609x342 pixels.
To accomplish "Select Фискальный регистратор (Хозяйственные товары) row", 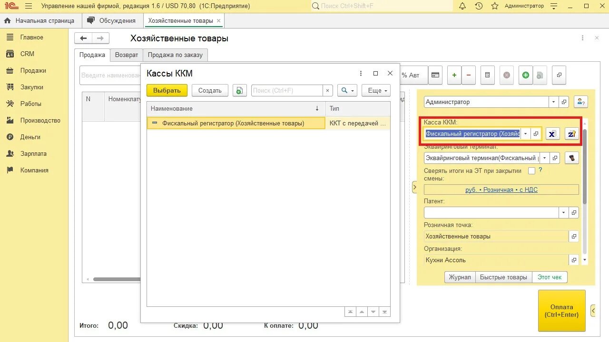I will [x=268, y=123].
